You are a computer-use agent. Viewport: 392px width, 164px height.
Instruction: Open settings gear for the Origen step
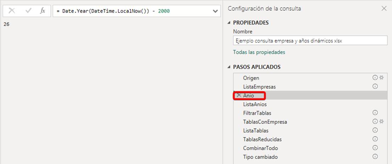click(x=381, y=78)
